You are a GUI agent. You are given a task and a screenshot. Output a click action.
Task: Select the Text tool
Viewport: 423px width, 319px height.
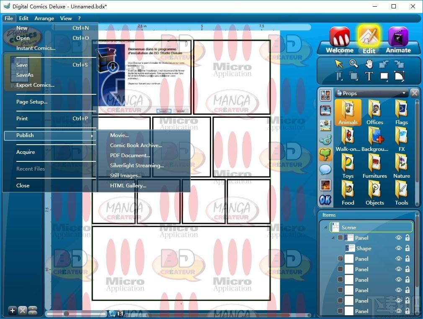tap(369, 76)
